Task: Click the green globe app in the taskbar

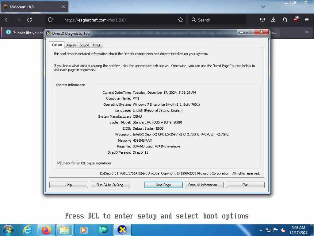Action: (103, 230)
